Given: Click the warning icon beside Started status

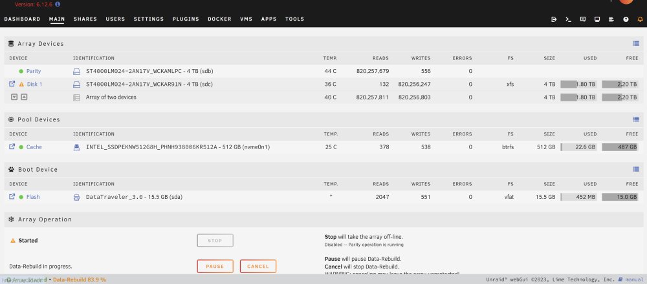Looking at the screenshot, I should [13, 240].
